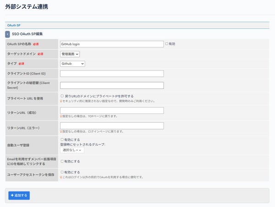Viewport: 275px width, 207px height.
Task: Check 戻りURLのドメインにプライベートIPを許可する
Action: [x=62, y=96]
